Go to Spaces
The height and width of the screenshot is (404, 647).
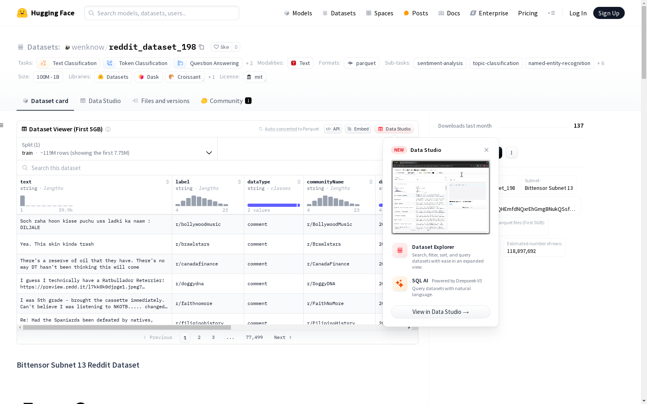point(380,13)
